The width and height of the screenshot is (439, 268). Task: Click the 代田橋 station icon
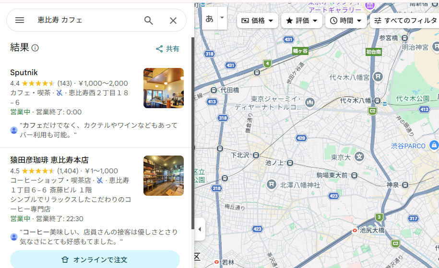(x=214, y=90)
